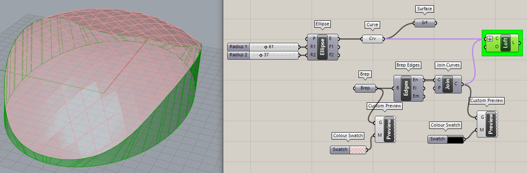Click the Loft L output
The width and height of the screenshot is (527, 173).
click(514, 43)
